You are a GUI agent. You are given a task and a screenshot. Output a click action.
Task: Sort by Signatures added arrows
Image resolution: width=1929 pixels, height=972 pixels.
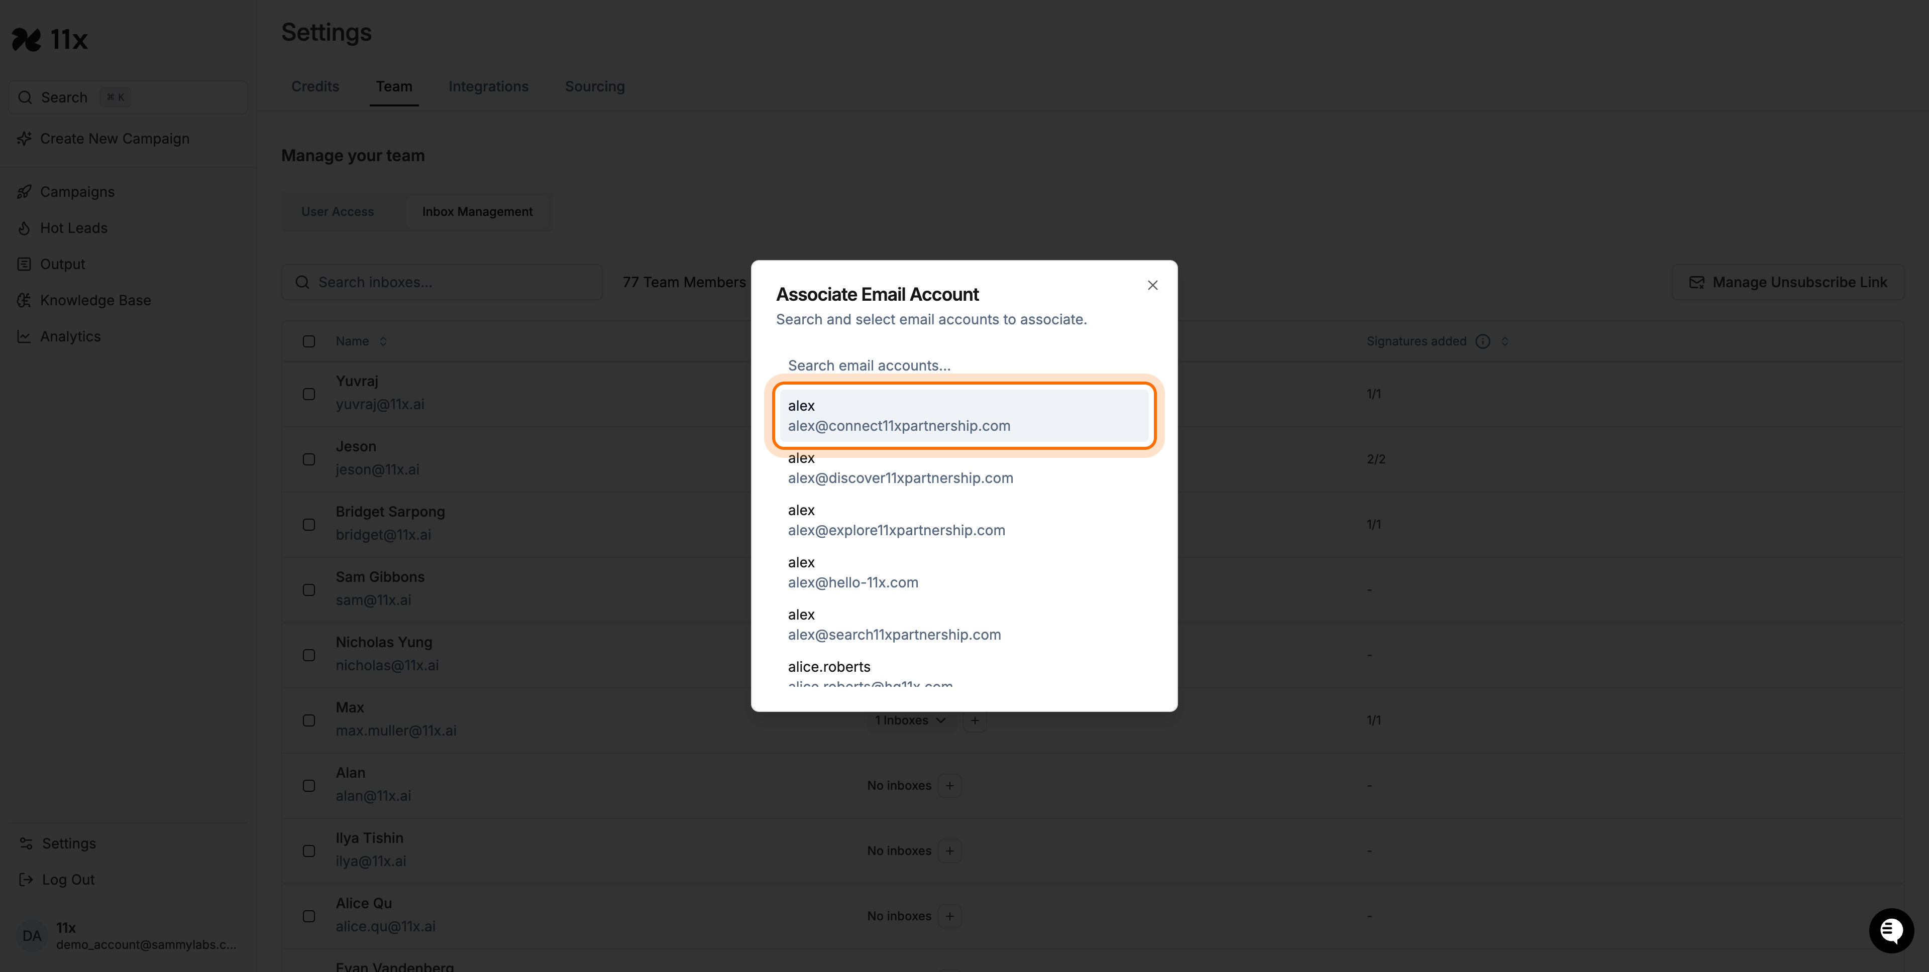pyautogui.click(x=1505, y=341)
